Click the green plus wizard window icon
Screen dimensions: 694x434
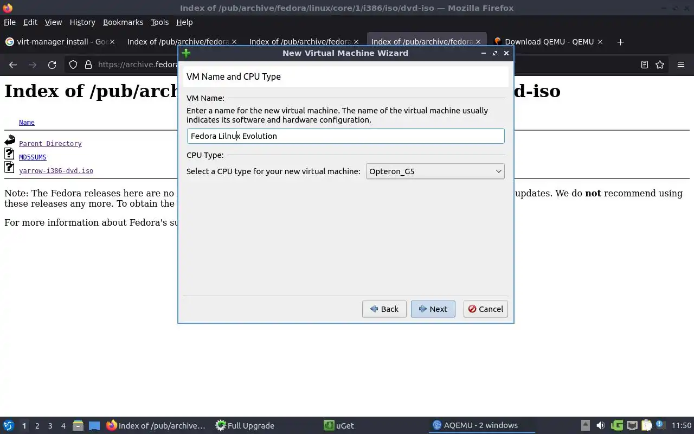(x=186, y=53)
